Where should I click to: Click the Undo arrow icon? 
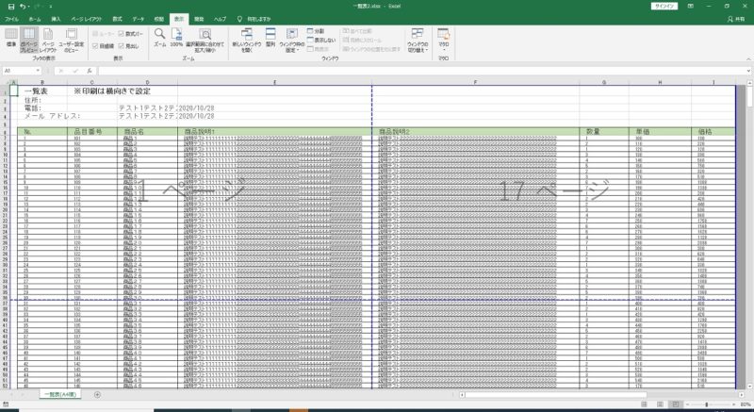[22, 7]
